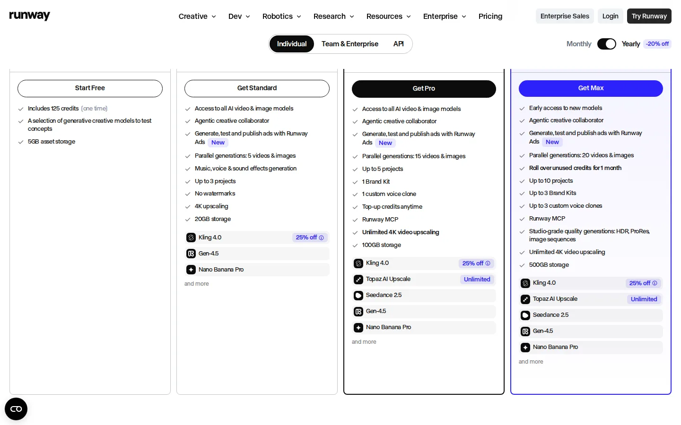The image size is (681, 425).
Task: Open the chat widget icon
Action: (16, 409)
